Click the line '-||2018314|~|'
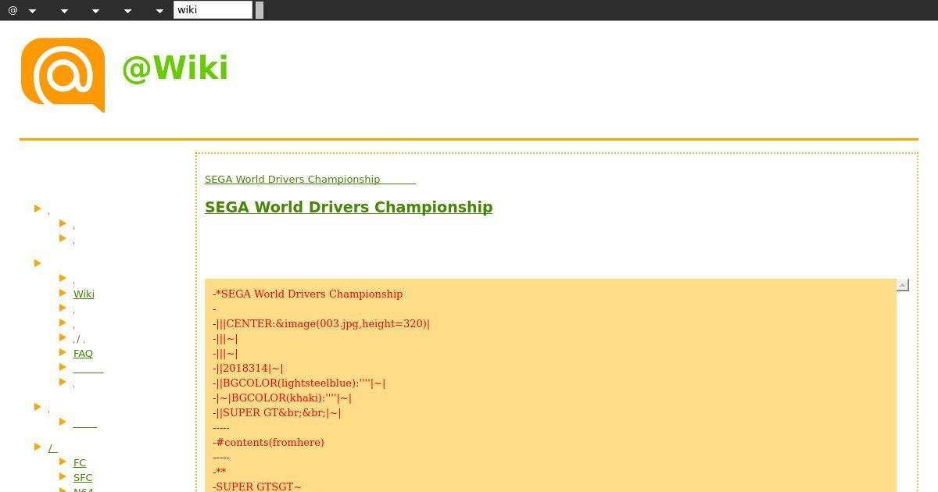938x492 pixels. [x=248, y=369]
